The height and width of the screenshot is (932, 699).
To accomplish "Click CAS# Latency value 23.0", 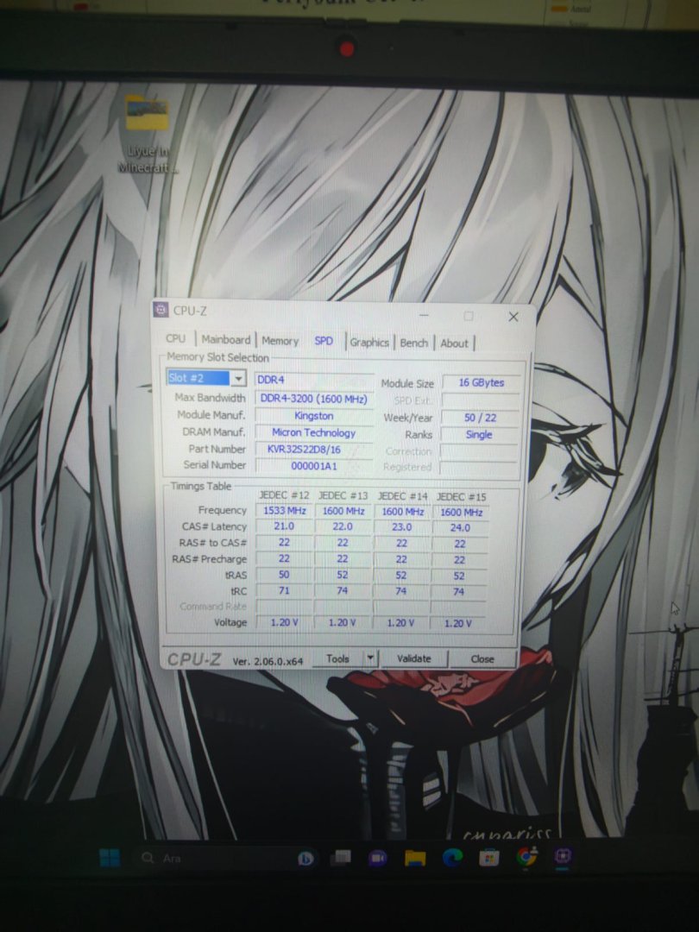I will tap(401, 527).
